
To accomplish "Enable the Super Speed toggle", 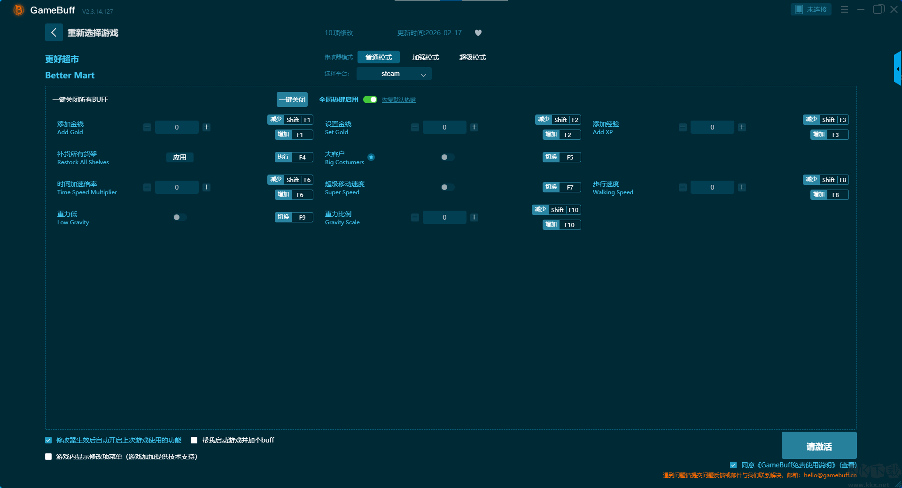I will point(447,187).
